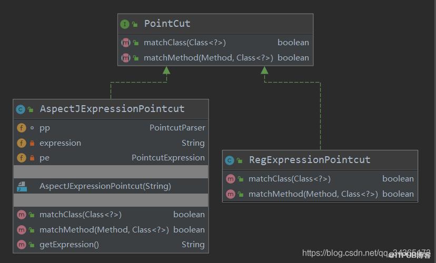This screenshot has height=263, width=436.
Task: Click the field icon next to expression
Action: pos(22,143)
